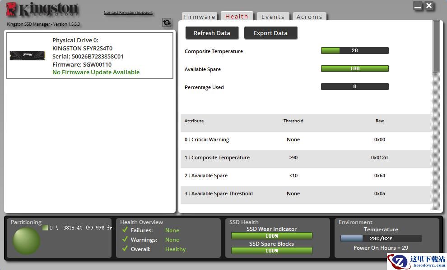This screenshot has width=447, height=270.
Task: Click the 'Power On Hours = 29' text
Action: [x=381, y=248]
